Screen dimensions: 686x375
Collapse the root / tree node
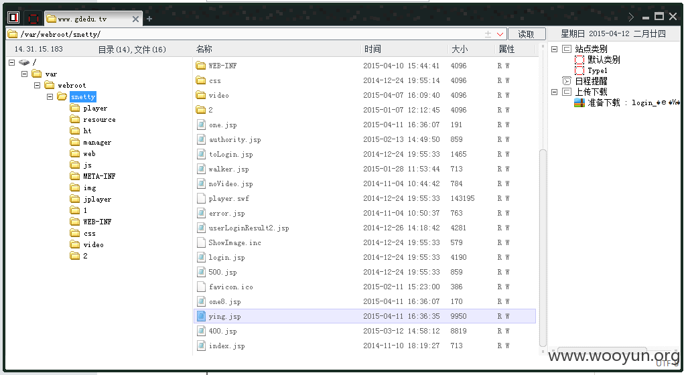coord(12,62)
